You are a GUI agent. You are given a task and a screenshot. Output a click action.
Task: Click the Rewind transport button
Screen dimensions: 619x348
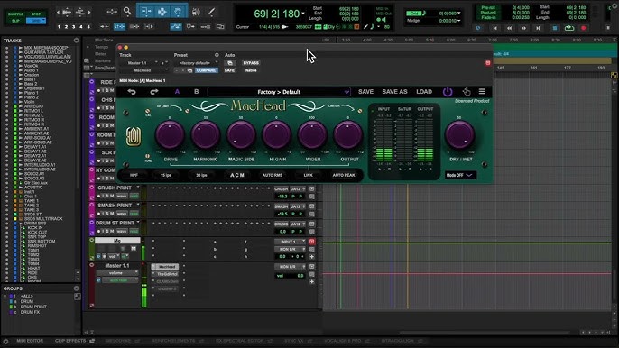click(x=509, y=28)
